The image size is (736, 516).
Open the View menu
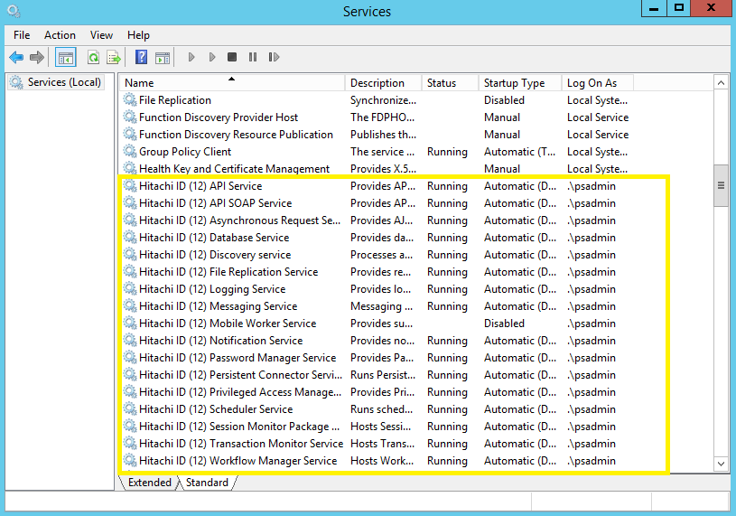[101, 35]
